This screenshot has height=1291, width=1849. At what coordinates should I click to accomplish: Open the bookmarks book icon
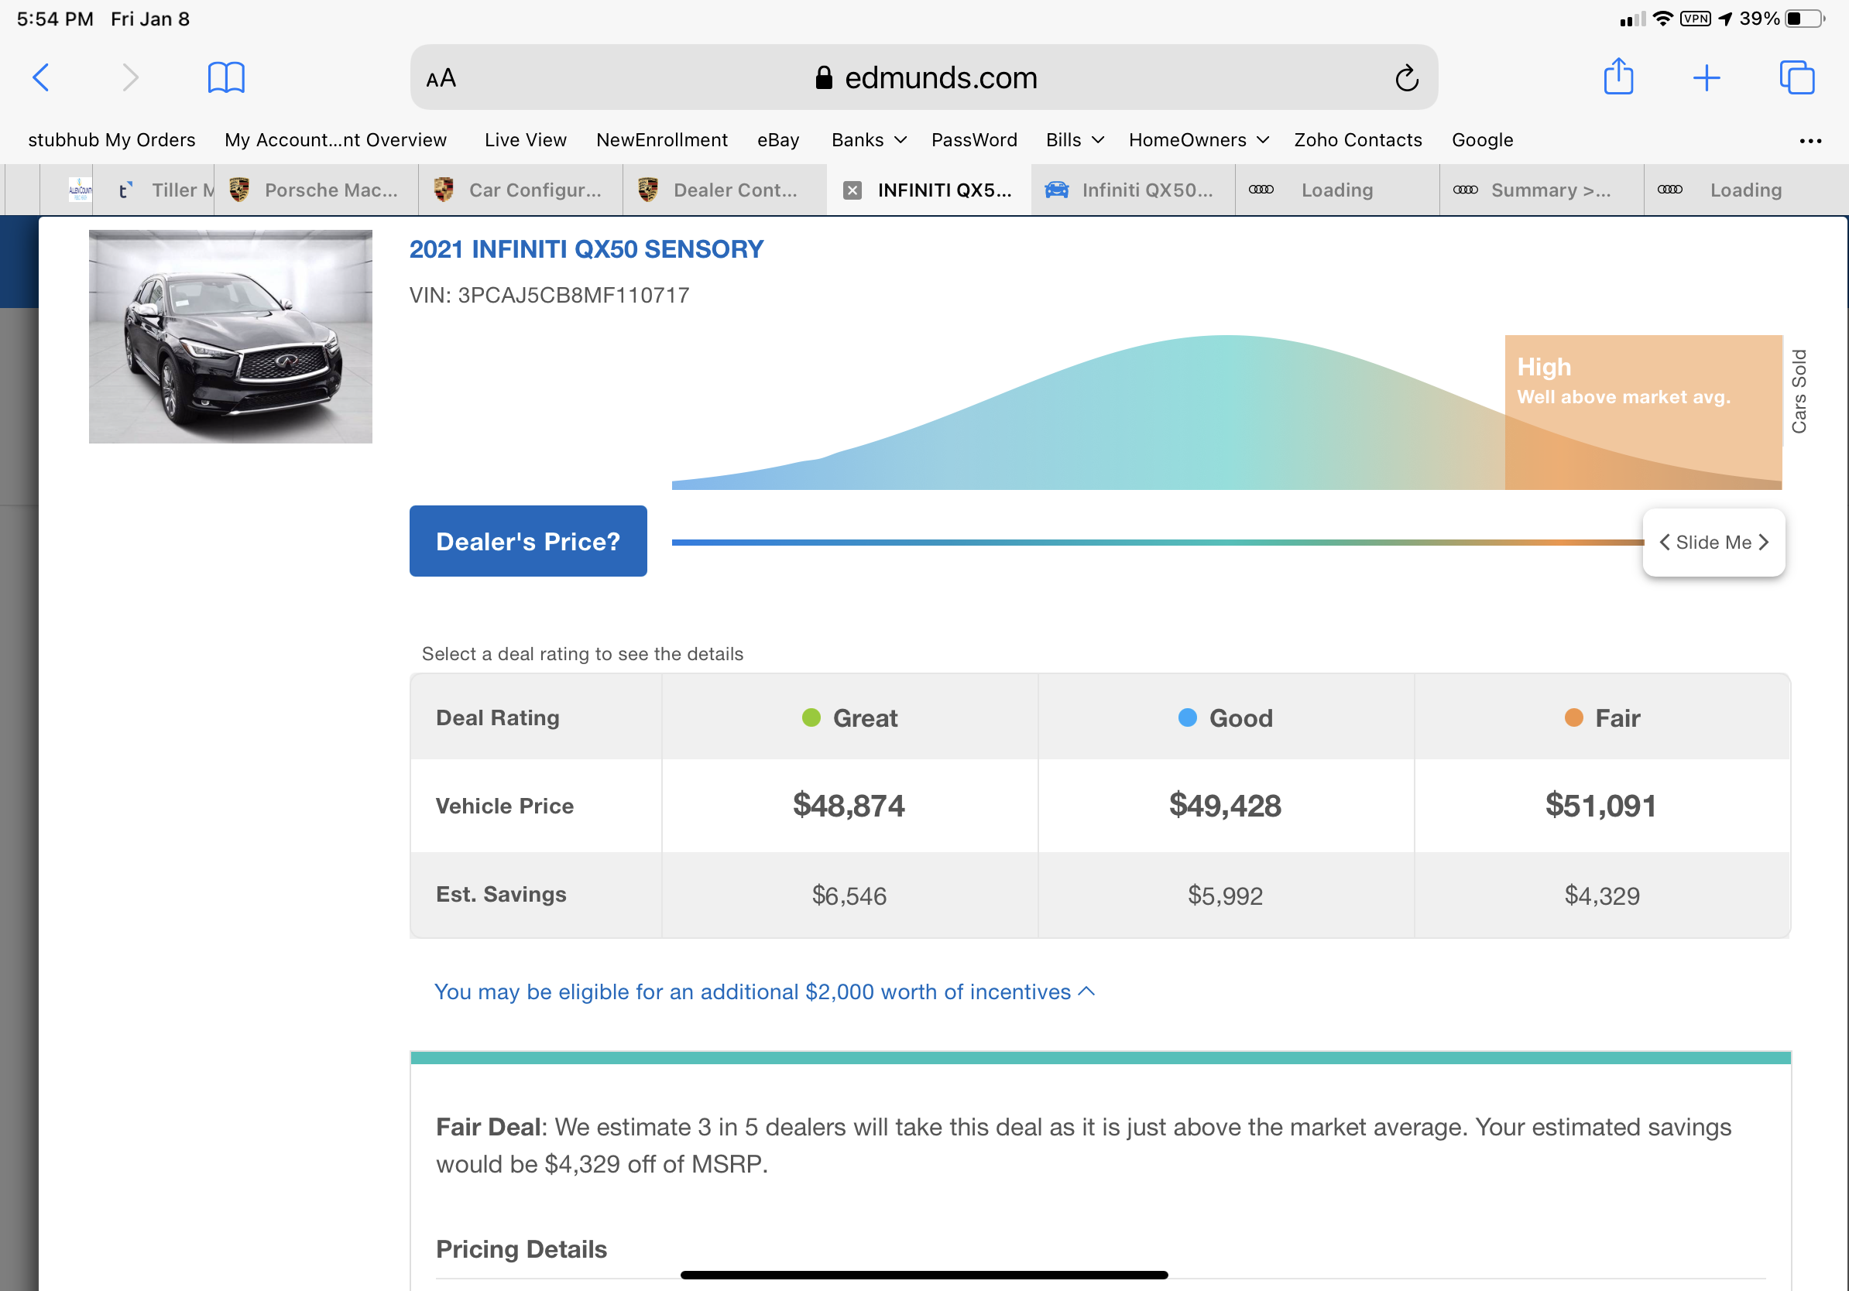(226, 78)
